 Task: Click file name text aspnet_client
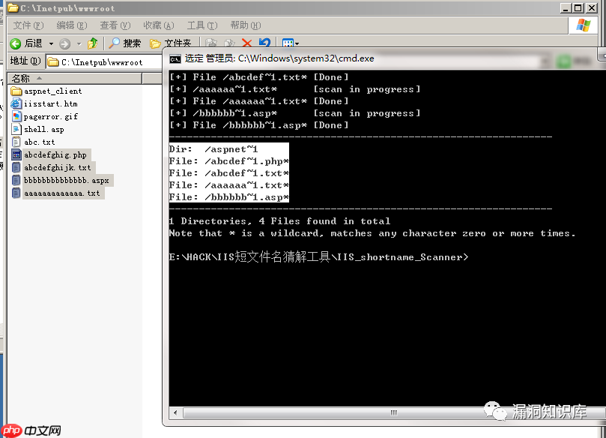[53, 91]
